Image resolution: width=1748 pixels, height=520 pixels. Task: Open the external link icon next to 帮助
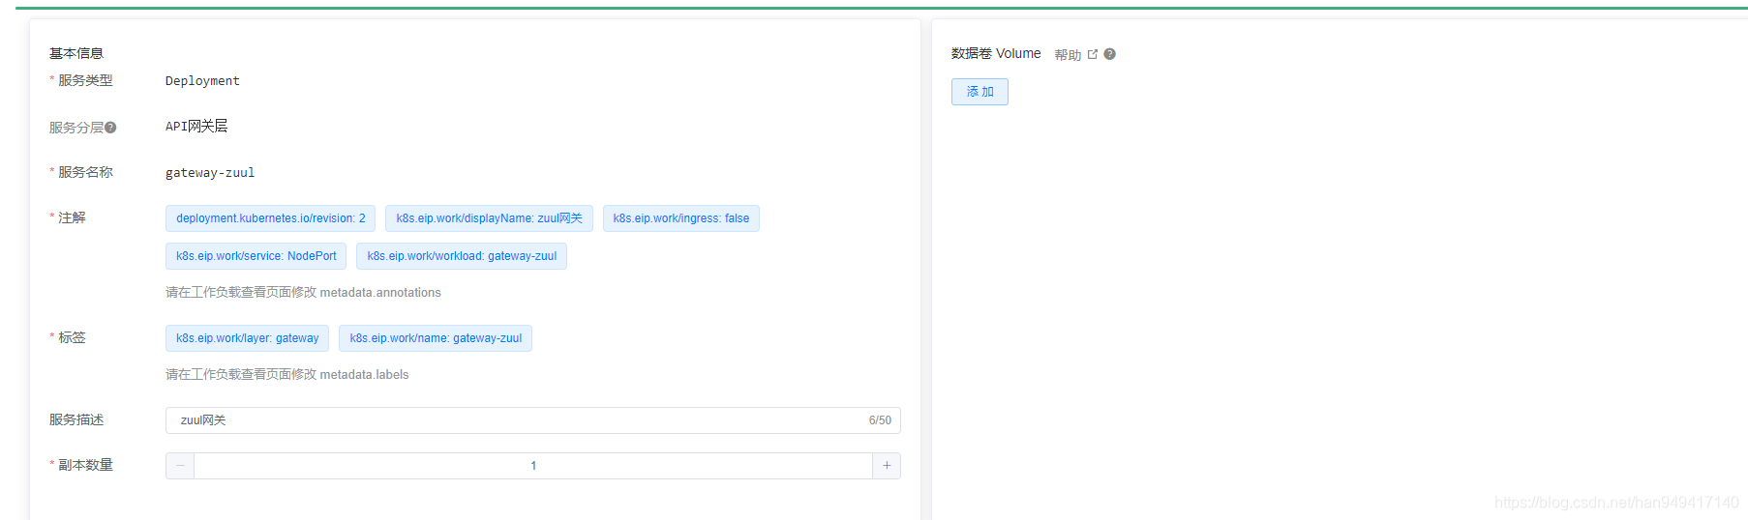1093,54
